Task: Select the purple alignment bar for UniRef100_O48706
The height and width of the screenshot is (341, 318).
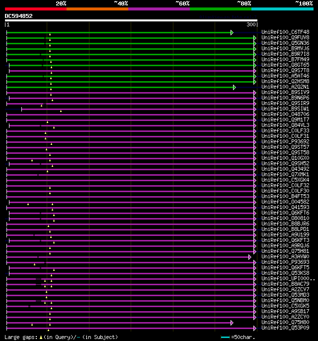Action: pyautogui.click(x=130, y=115)
